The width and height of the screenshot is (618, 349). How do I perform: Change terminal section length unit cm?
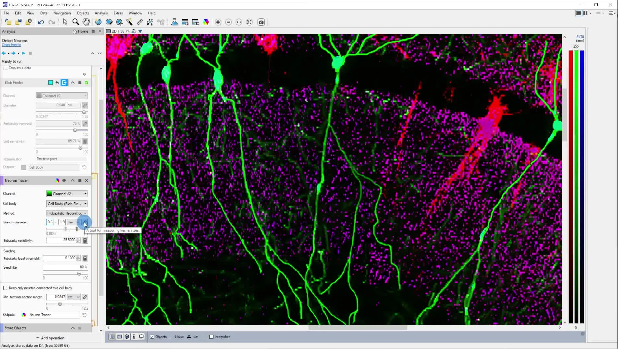pos(74,297)
